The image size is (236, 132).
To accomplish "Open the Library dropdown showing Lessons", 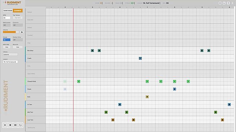I will [10, 54].
